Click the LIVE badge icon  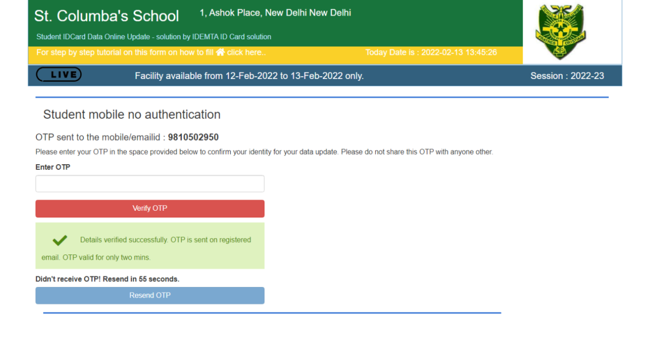[59, 75]
